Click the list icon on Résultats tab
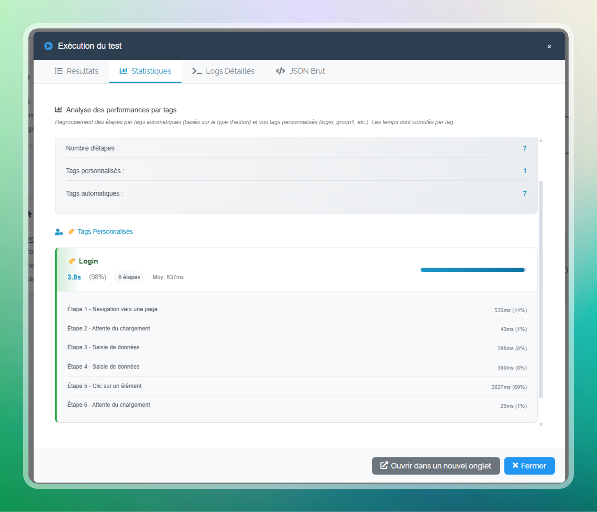The width and height of the screenshot is (597, 512). click(x=59, y=71)
